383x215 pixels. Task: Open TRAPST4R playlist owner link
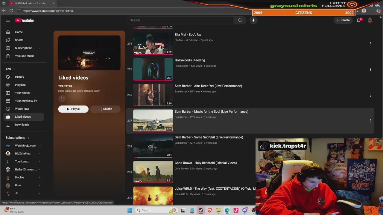65,86
